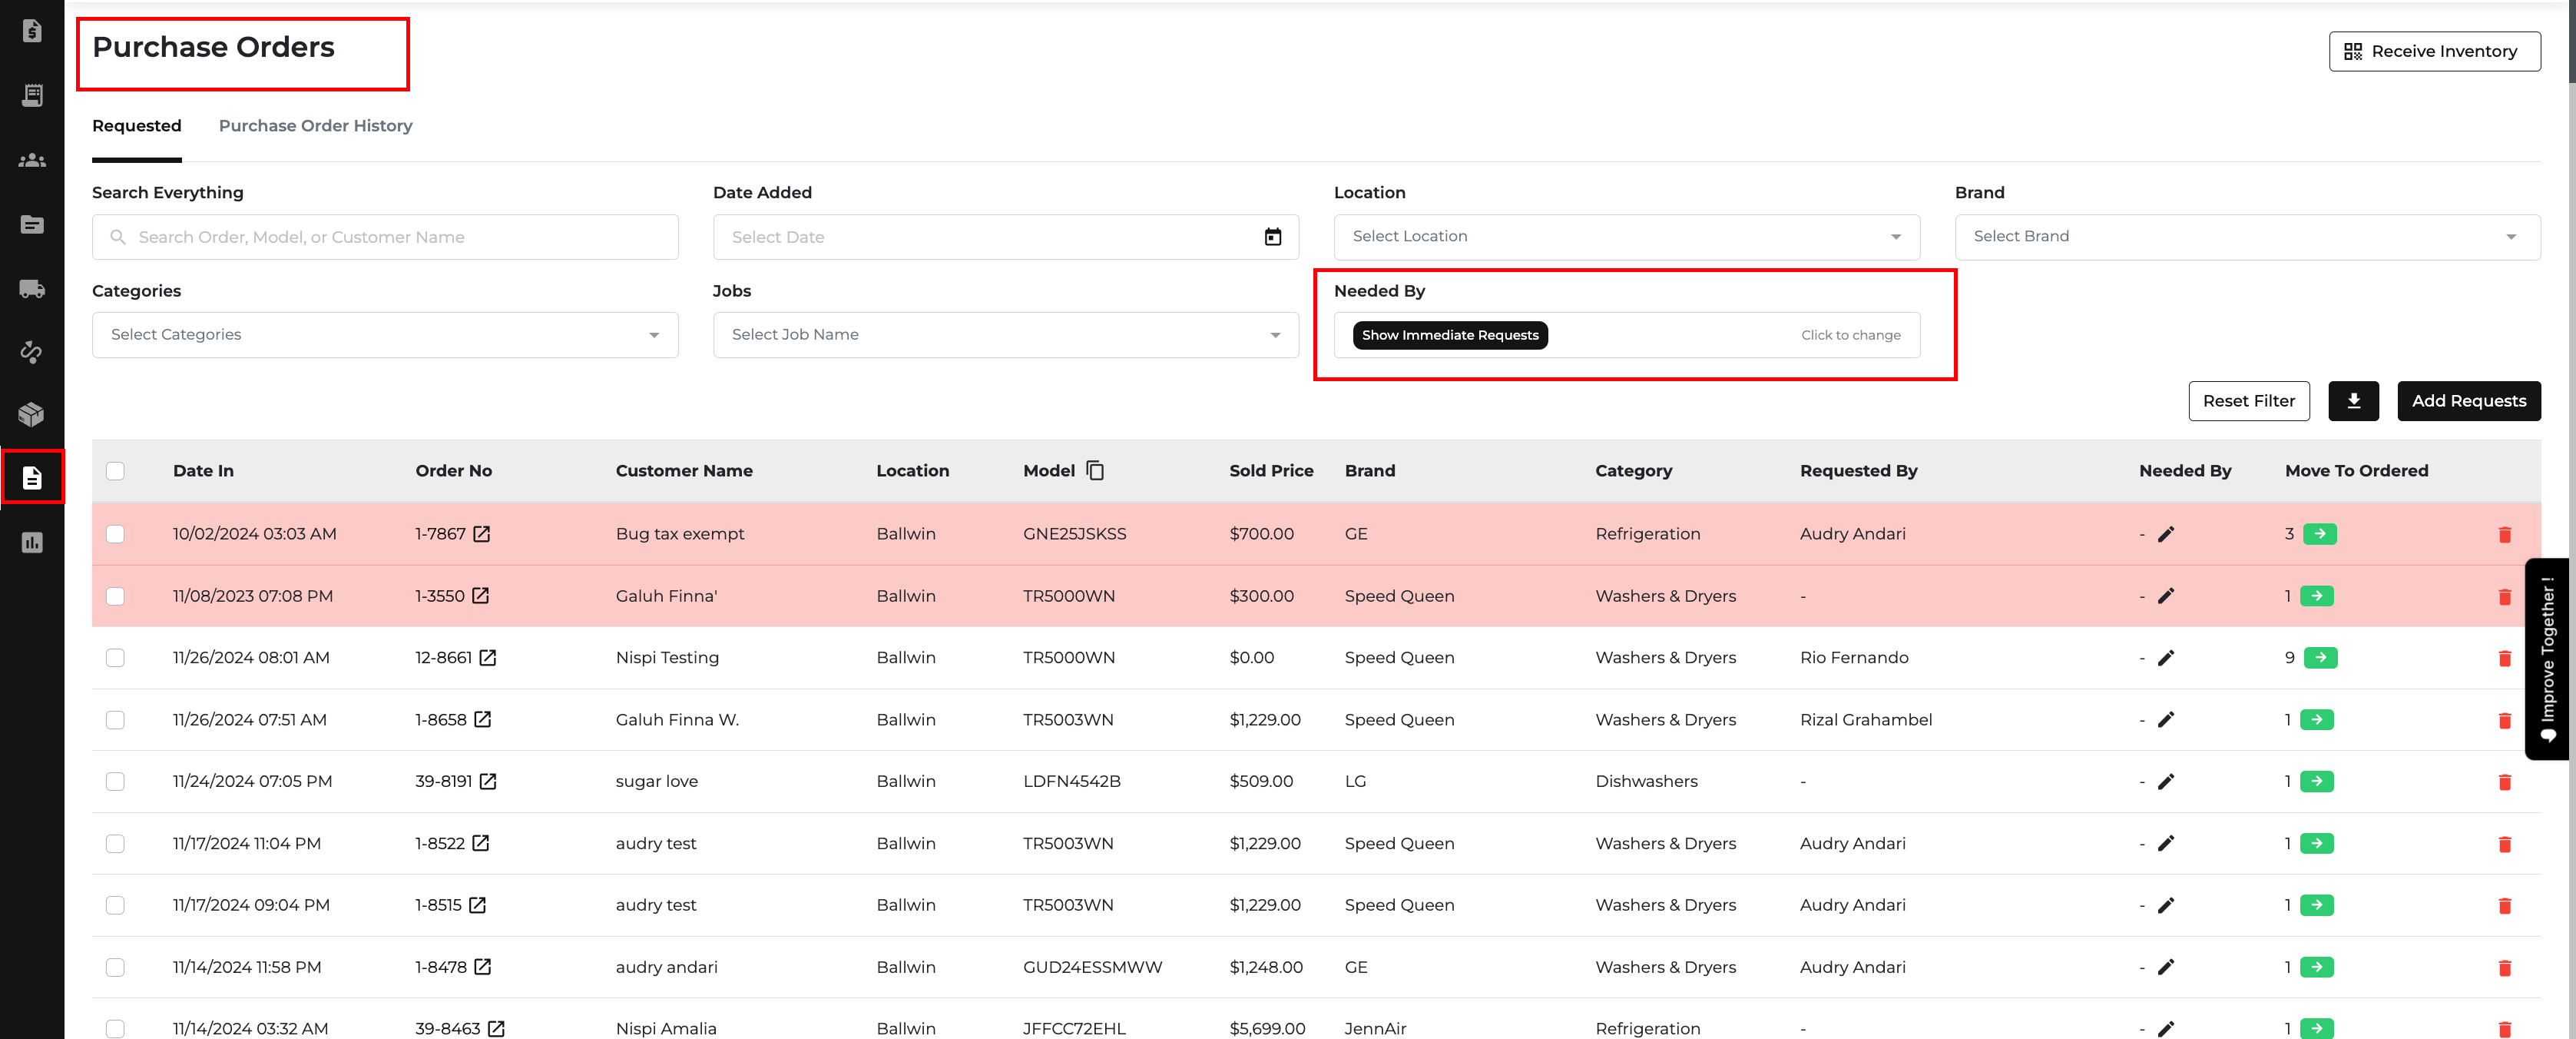
Task: Edit Needed By for order 12-8661
Action: tap(2166, 659)
